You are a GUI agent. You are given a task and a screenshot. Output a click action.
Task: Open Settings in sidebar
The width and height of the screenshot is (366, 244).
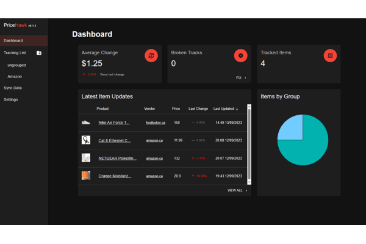[x=11, y=99]
